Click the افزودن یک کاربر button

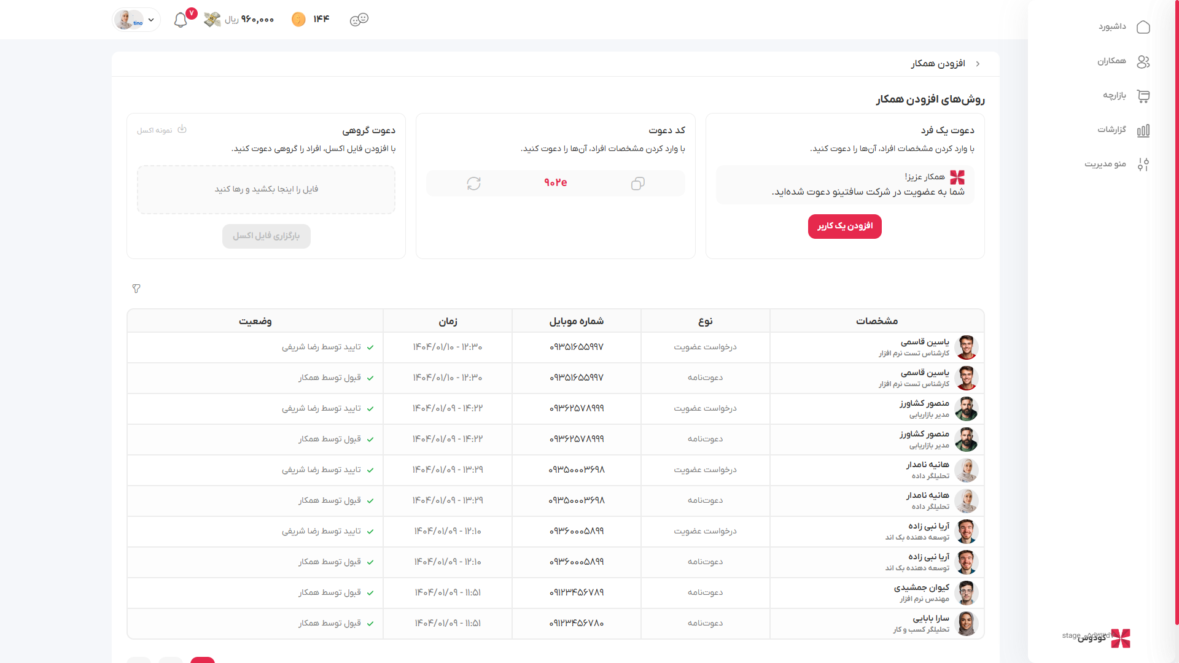pyautogui.click(x=844, y=227)
